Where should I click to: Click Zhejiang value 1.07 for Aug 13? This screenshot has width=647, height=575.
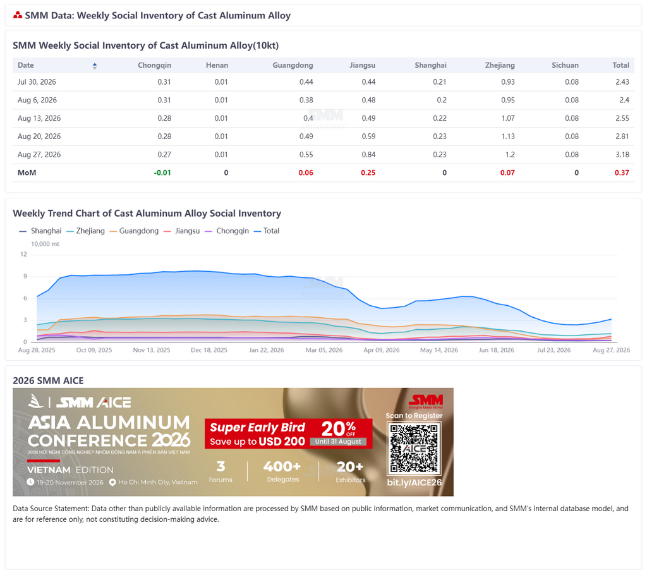pyautogui.click(x=508, y=118)
